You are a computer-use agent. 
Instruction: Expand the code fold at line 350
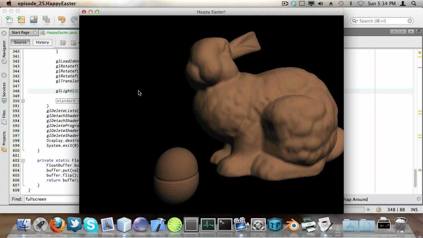click(x=23, y=101)
